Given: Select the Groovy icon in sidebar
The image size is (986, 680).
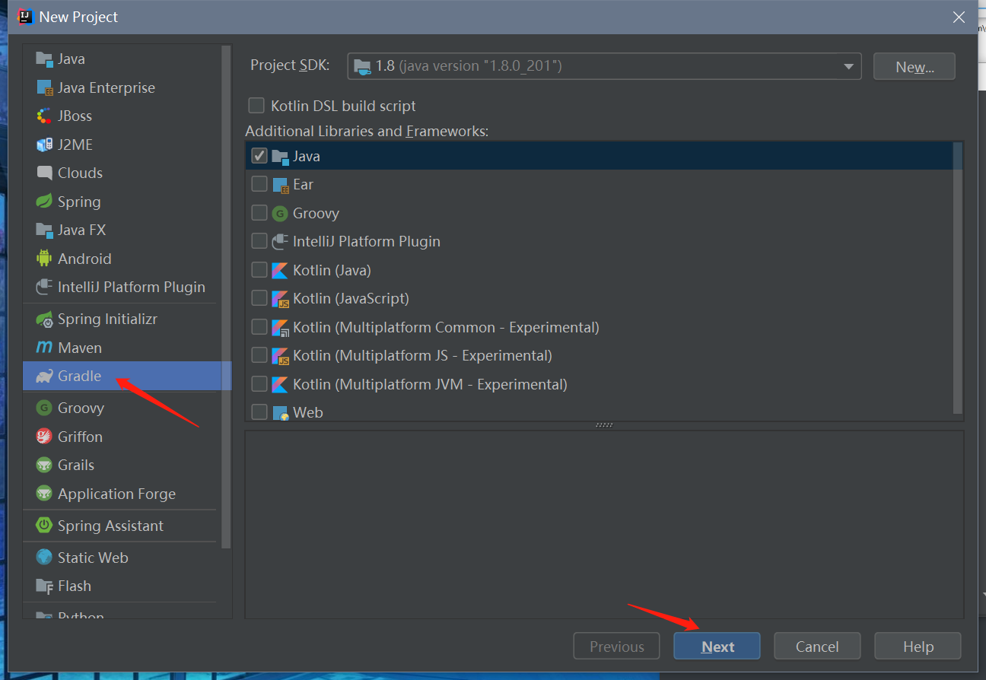Looking at the screenshot, I should point(44,408).
